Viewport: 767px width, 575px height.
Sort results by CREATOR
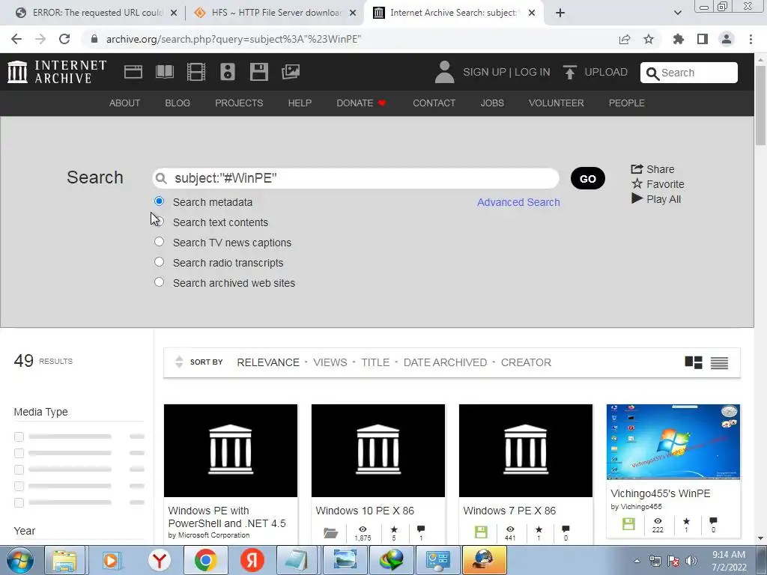[526, 362]
